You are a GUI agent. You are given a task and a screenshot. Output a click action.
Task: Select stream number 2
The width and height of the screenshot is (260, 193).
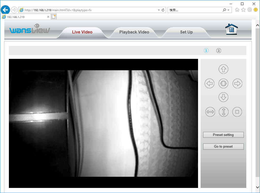point(219,50)
